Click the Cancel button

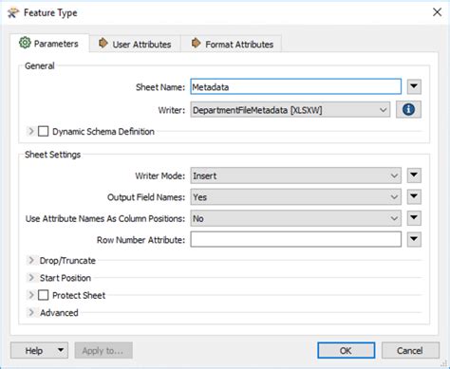pos(410,350)
